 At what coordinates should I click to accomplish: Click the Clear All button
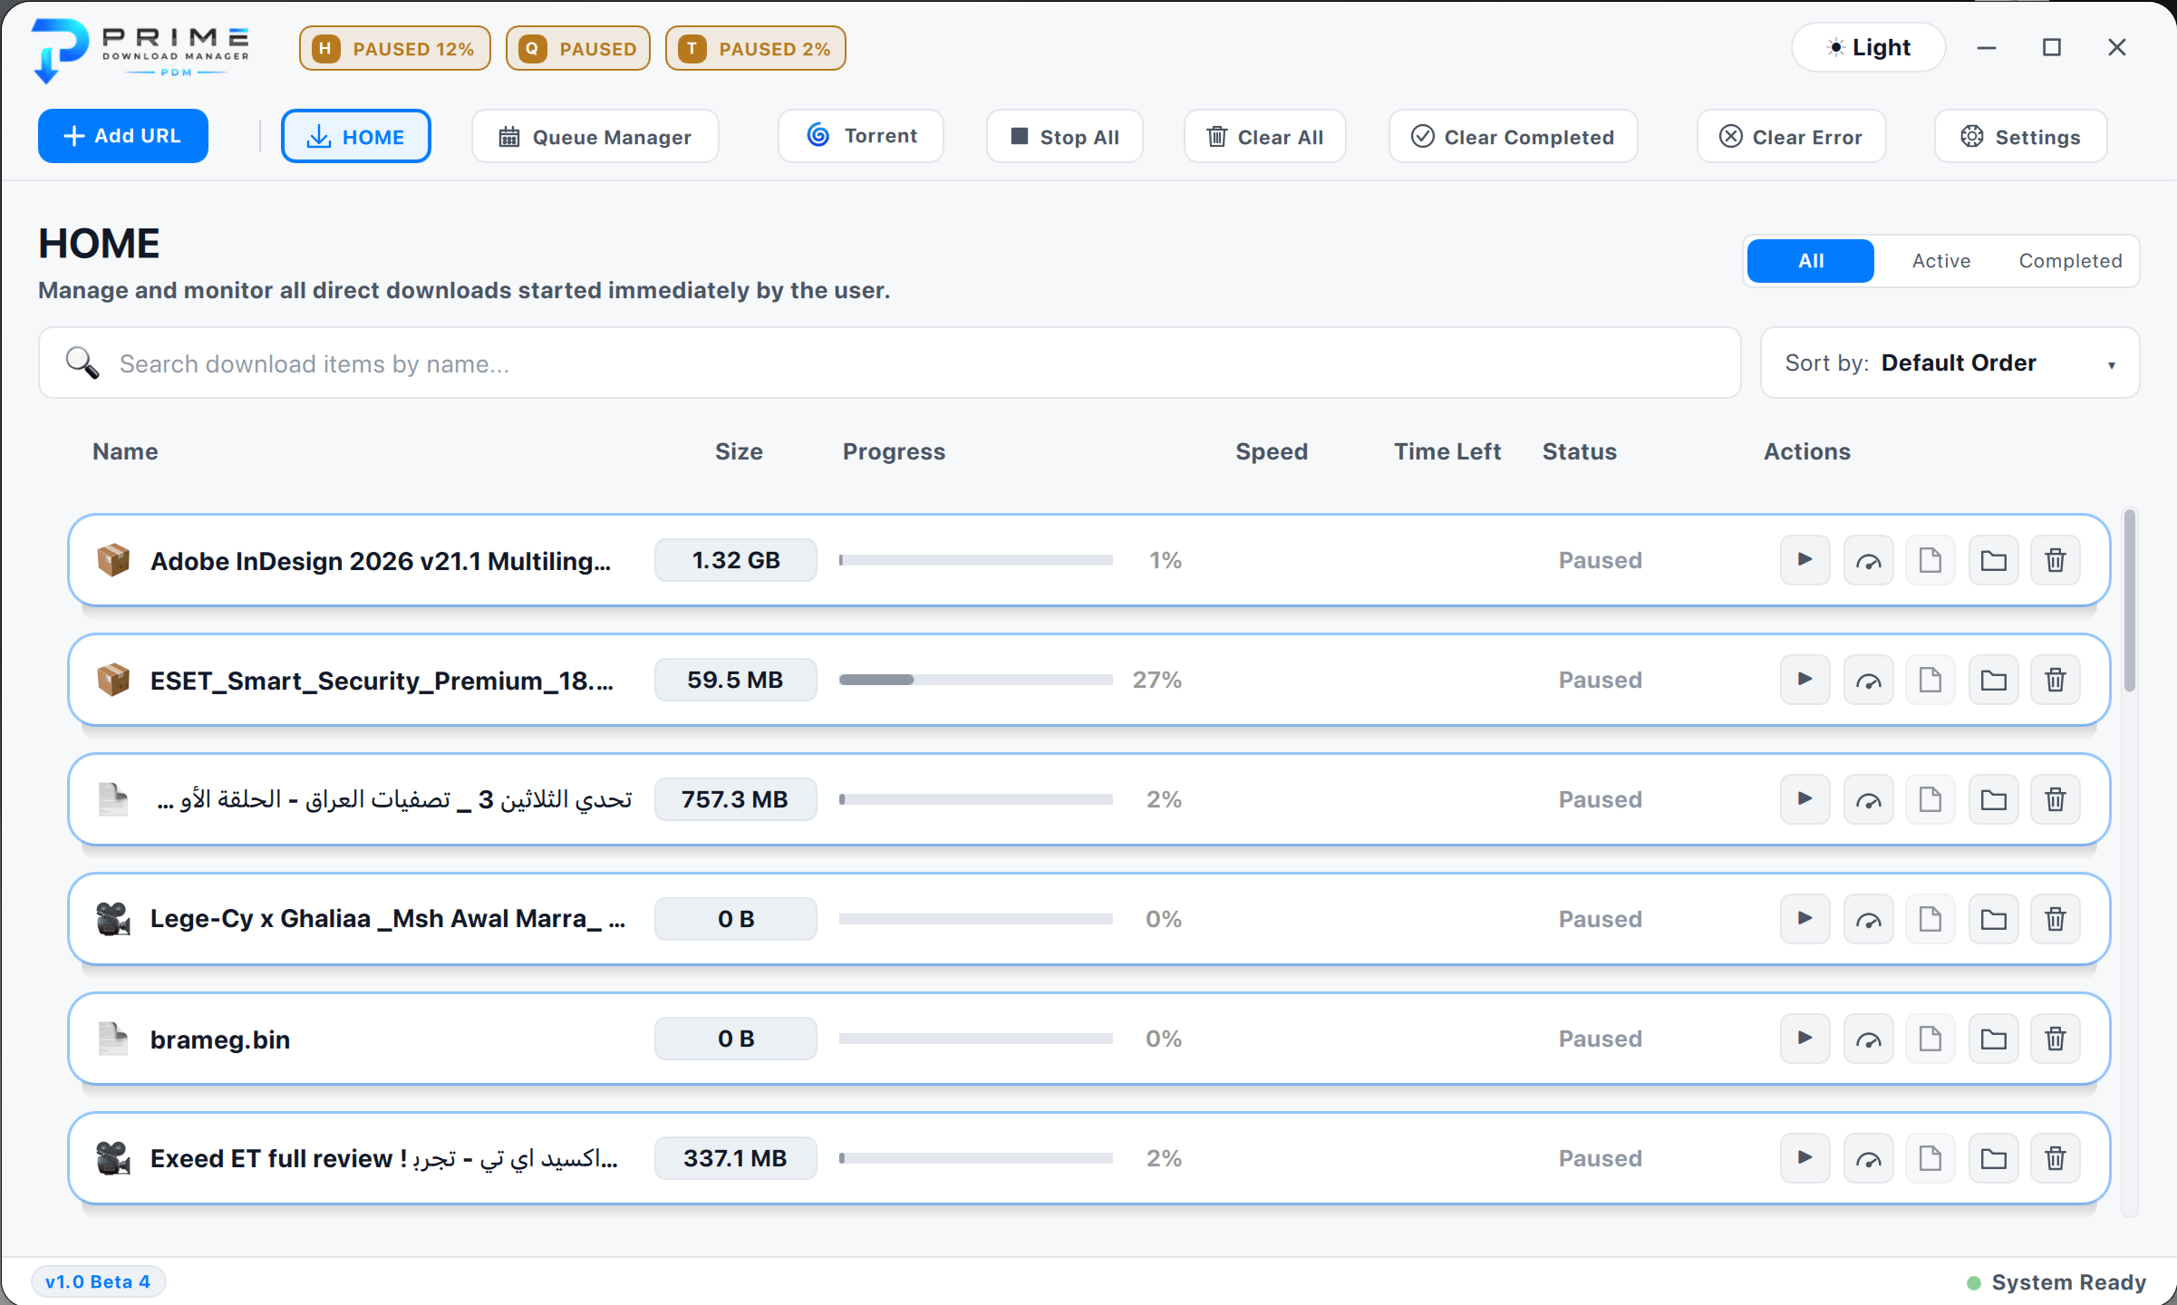coord(1264,137)
